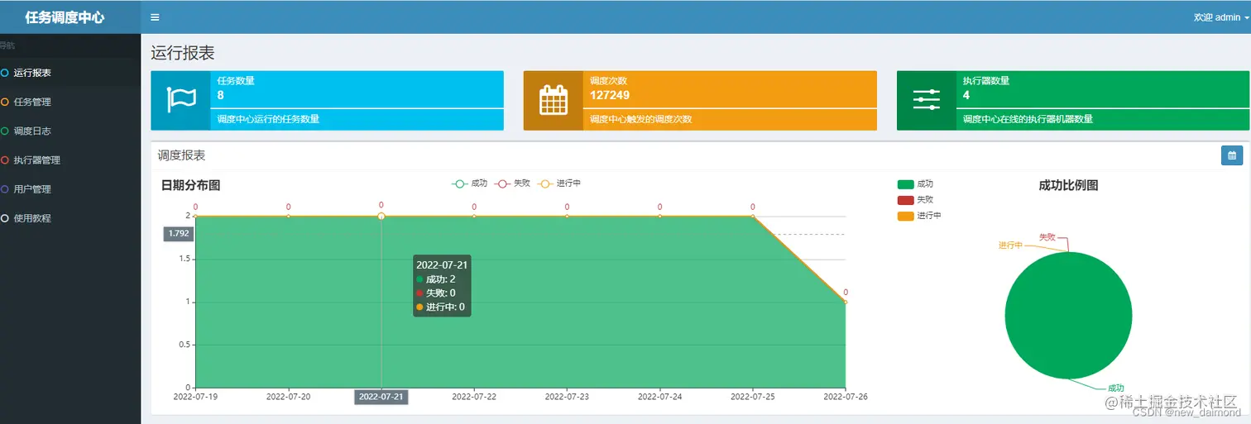Click the calendar icon on the 调度次数 card

[554, 100]
